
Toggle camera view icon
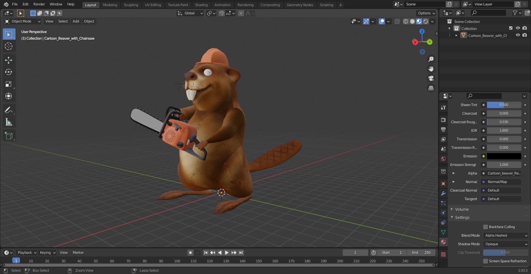tap(431, 79)
